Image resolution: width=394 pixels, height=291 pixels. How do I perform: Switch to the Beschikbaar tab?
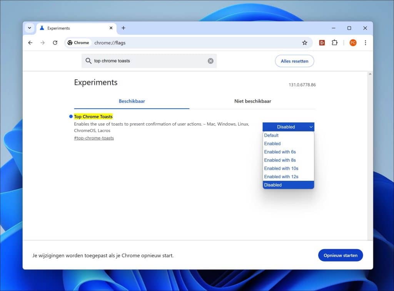[x=132, y=101]
